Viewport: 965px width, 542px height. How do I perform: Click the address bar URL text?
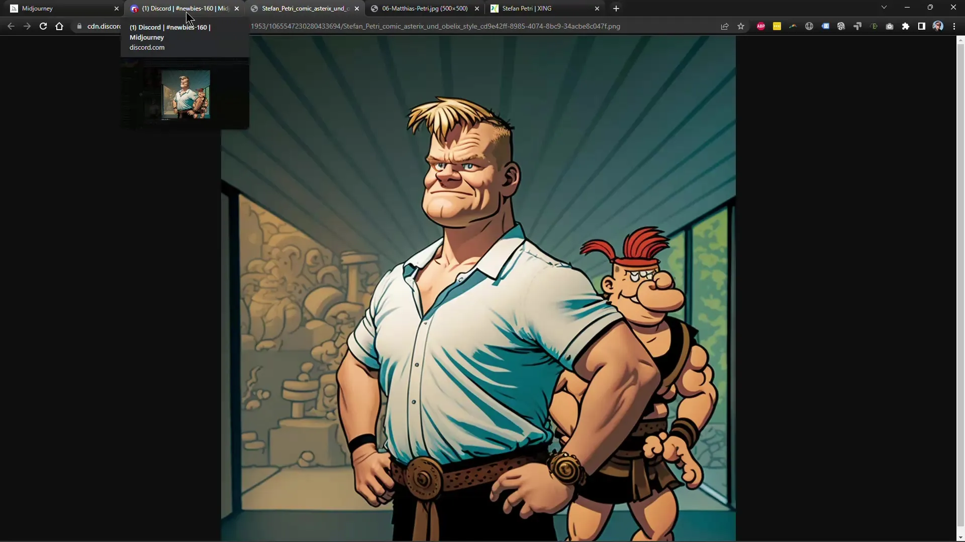435,26
